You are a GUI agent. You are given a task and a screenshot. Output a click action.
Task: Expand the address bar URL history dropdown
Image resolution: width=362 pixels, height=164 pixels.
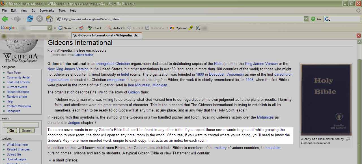tap(306, 19)
